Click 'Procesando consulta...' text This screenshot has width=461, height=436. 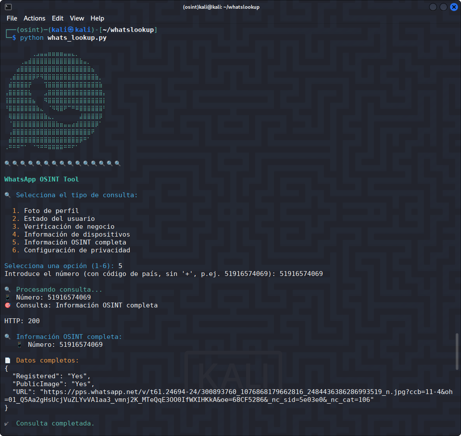click(59, 290)
